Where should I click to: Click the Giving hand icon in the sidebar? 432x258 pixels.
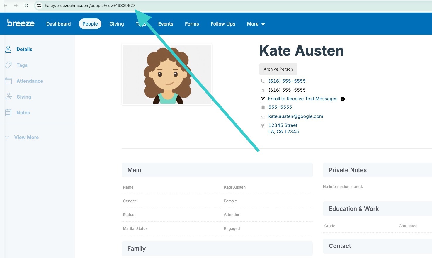pyautogui.click(x=8, y=97)
